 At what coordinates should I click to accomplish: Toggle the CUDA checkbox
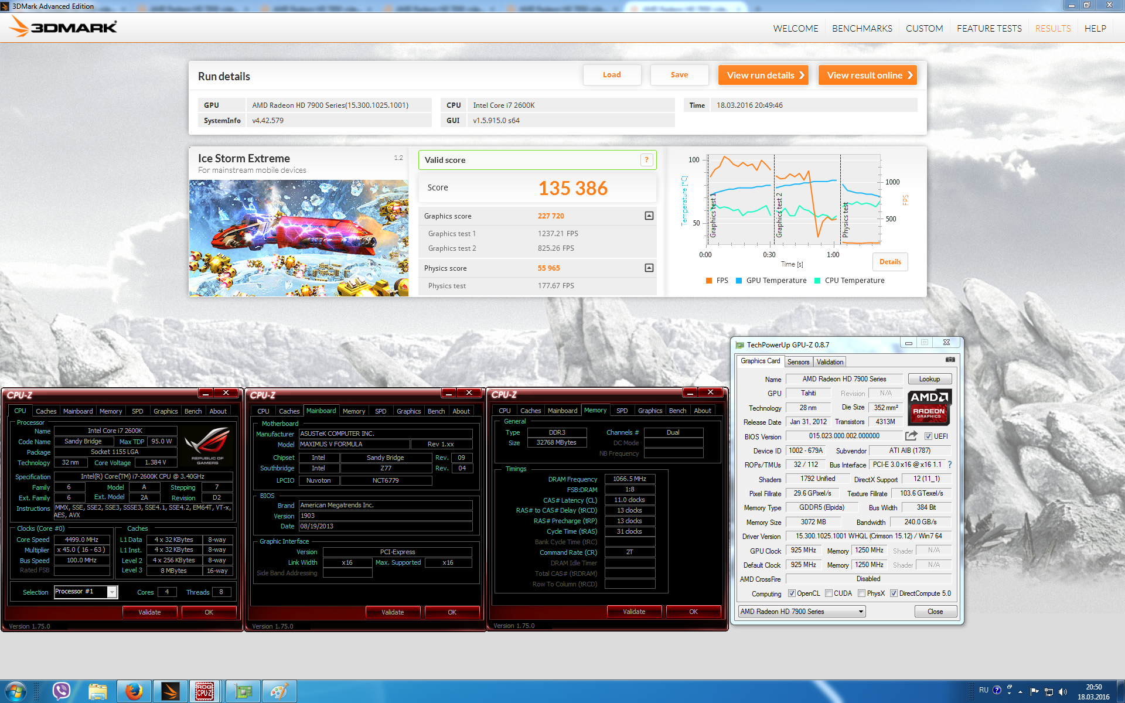coord(829,593)
